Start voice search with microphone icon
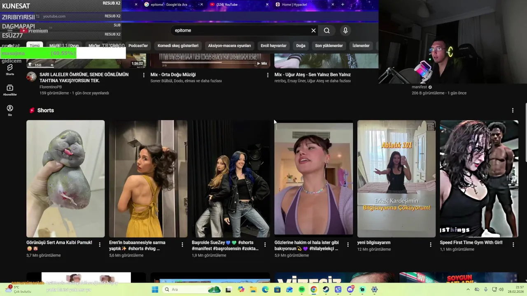Image resolution: width=527 pixels, height=296 pixels. (x=345, y=30)
